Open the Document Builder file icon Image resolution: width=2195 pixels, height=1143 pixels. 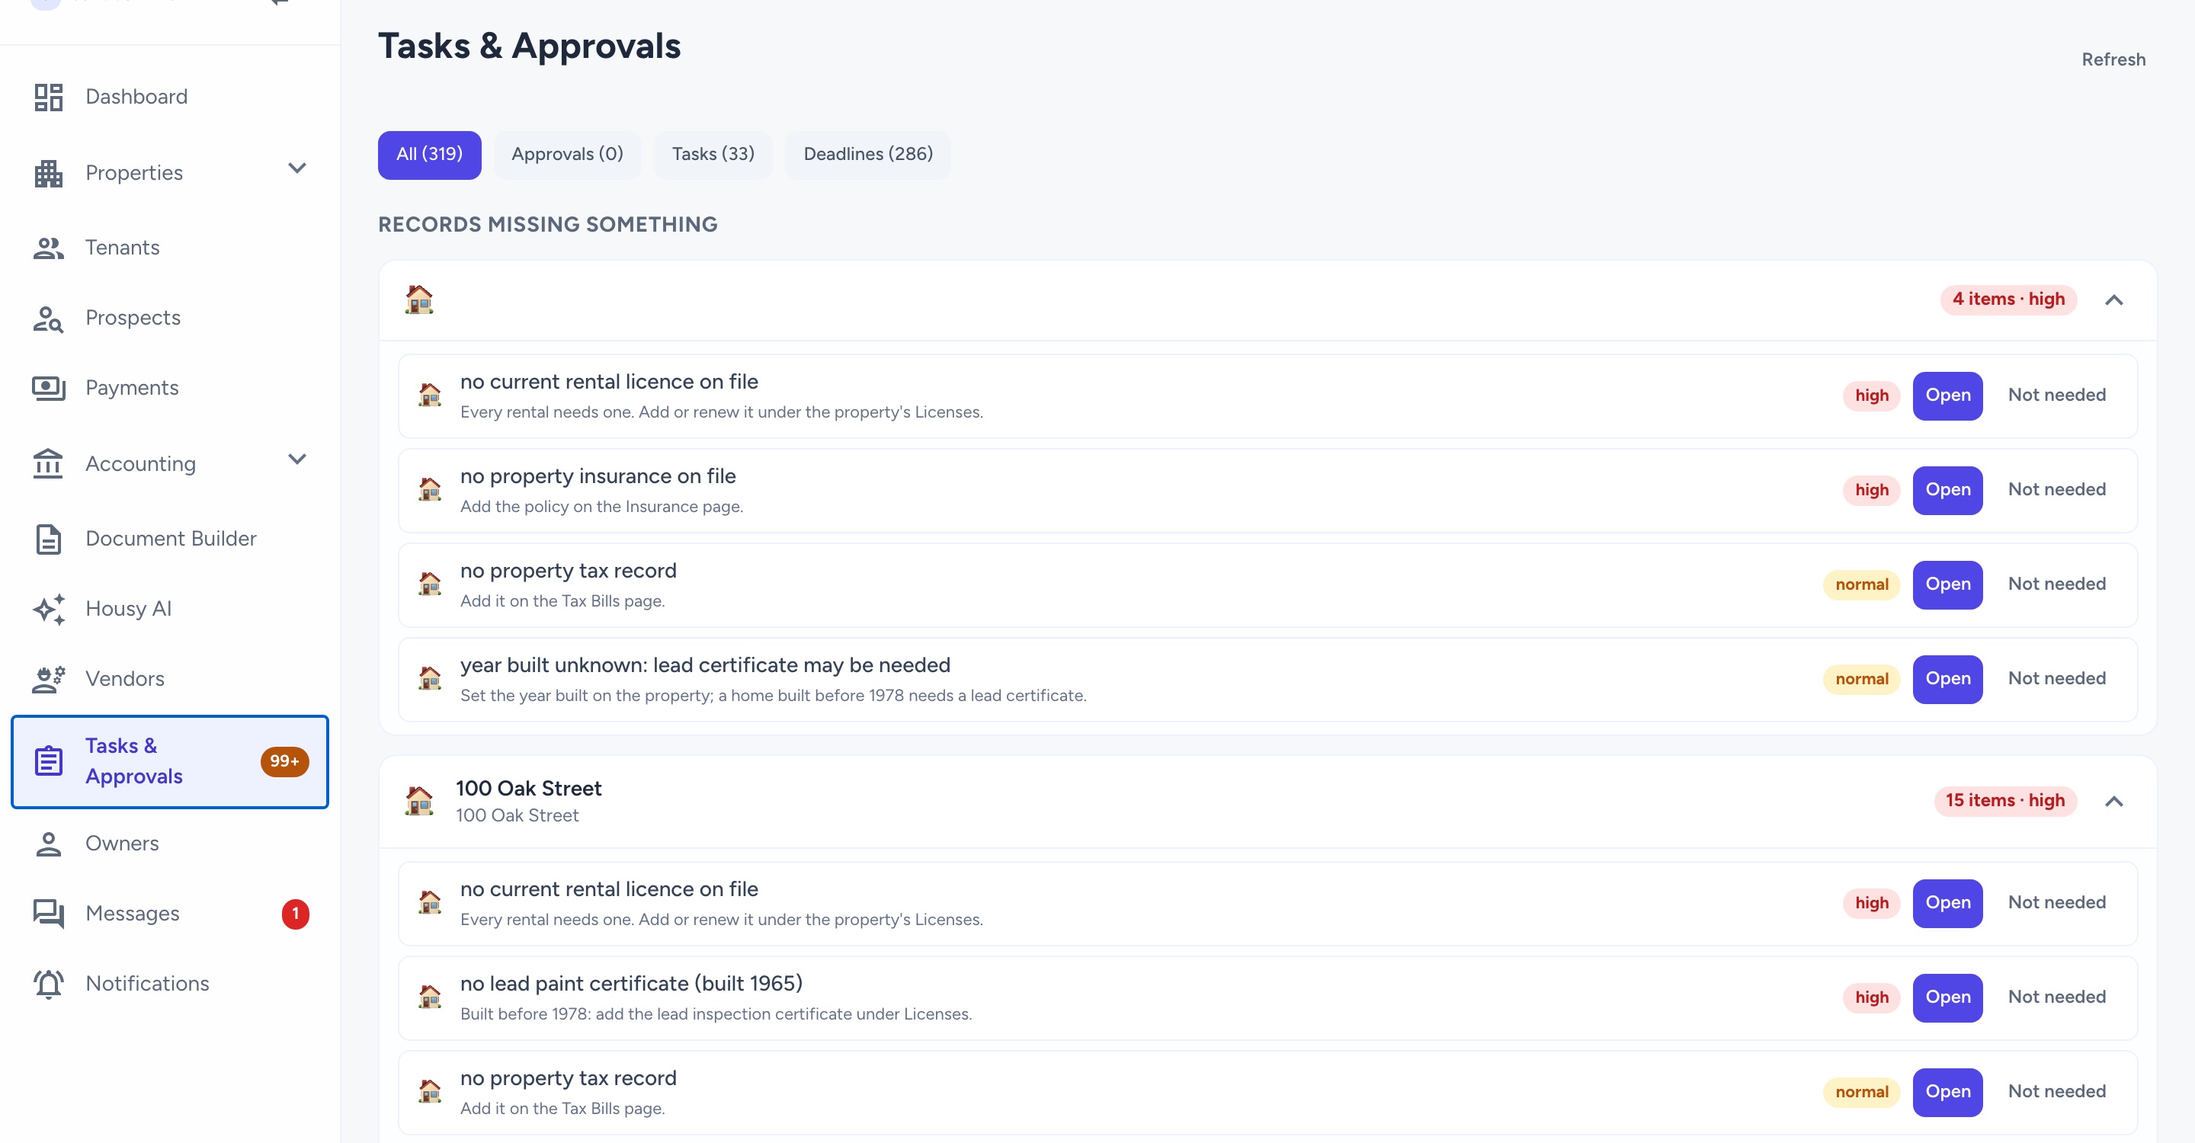(49, 539)
